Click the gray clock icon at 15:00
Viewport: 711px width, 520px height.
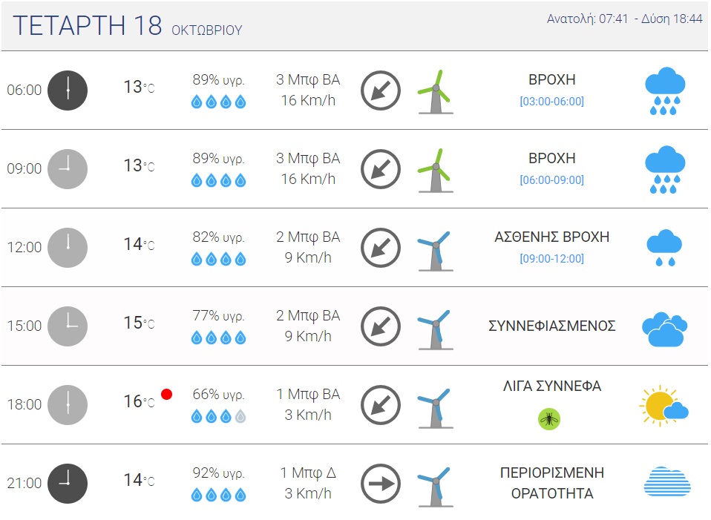point(68,326)
